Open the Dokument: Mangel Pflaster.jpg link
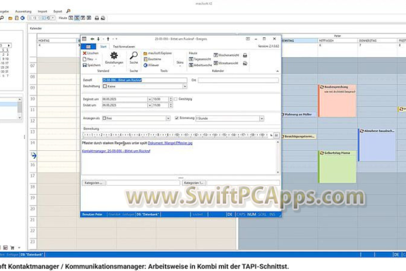406x271 pixels. (170, 143)
